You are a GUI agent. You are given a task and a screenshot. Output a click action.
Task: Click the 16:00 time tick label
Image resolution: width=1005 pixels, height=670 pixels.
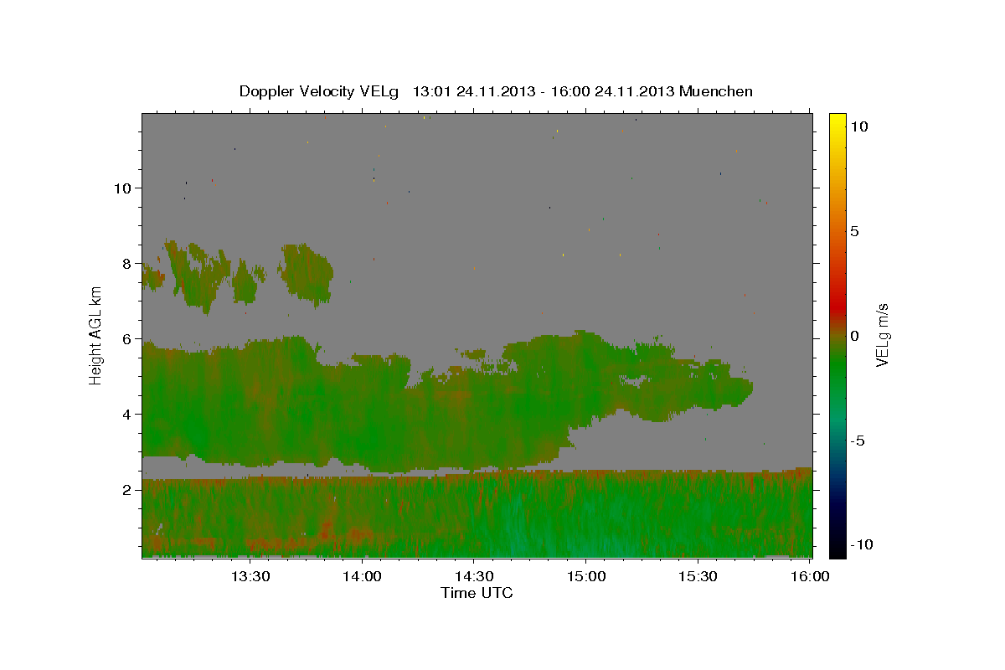(x=809, y=577)
